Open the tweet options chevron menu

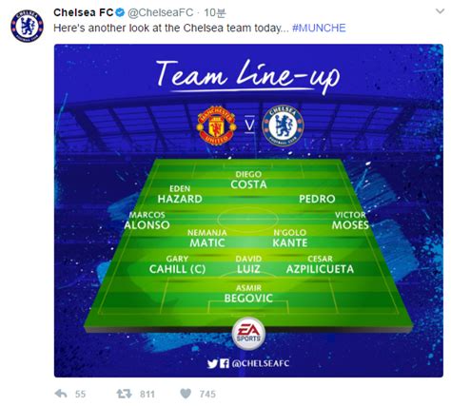tap(441, 11)
